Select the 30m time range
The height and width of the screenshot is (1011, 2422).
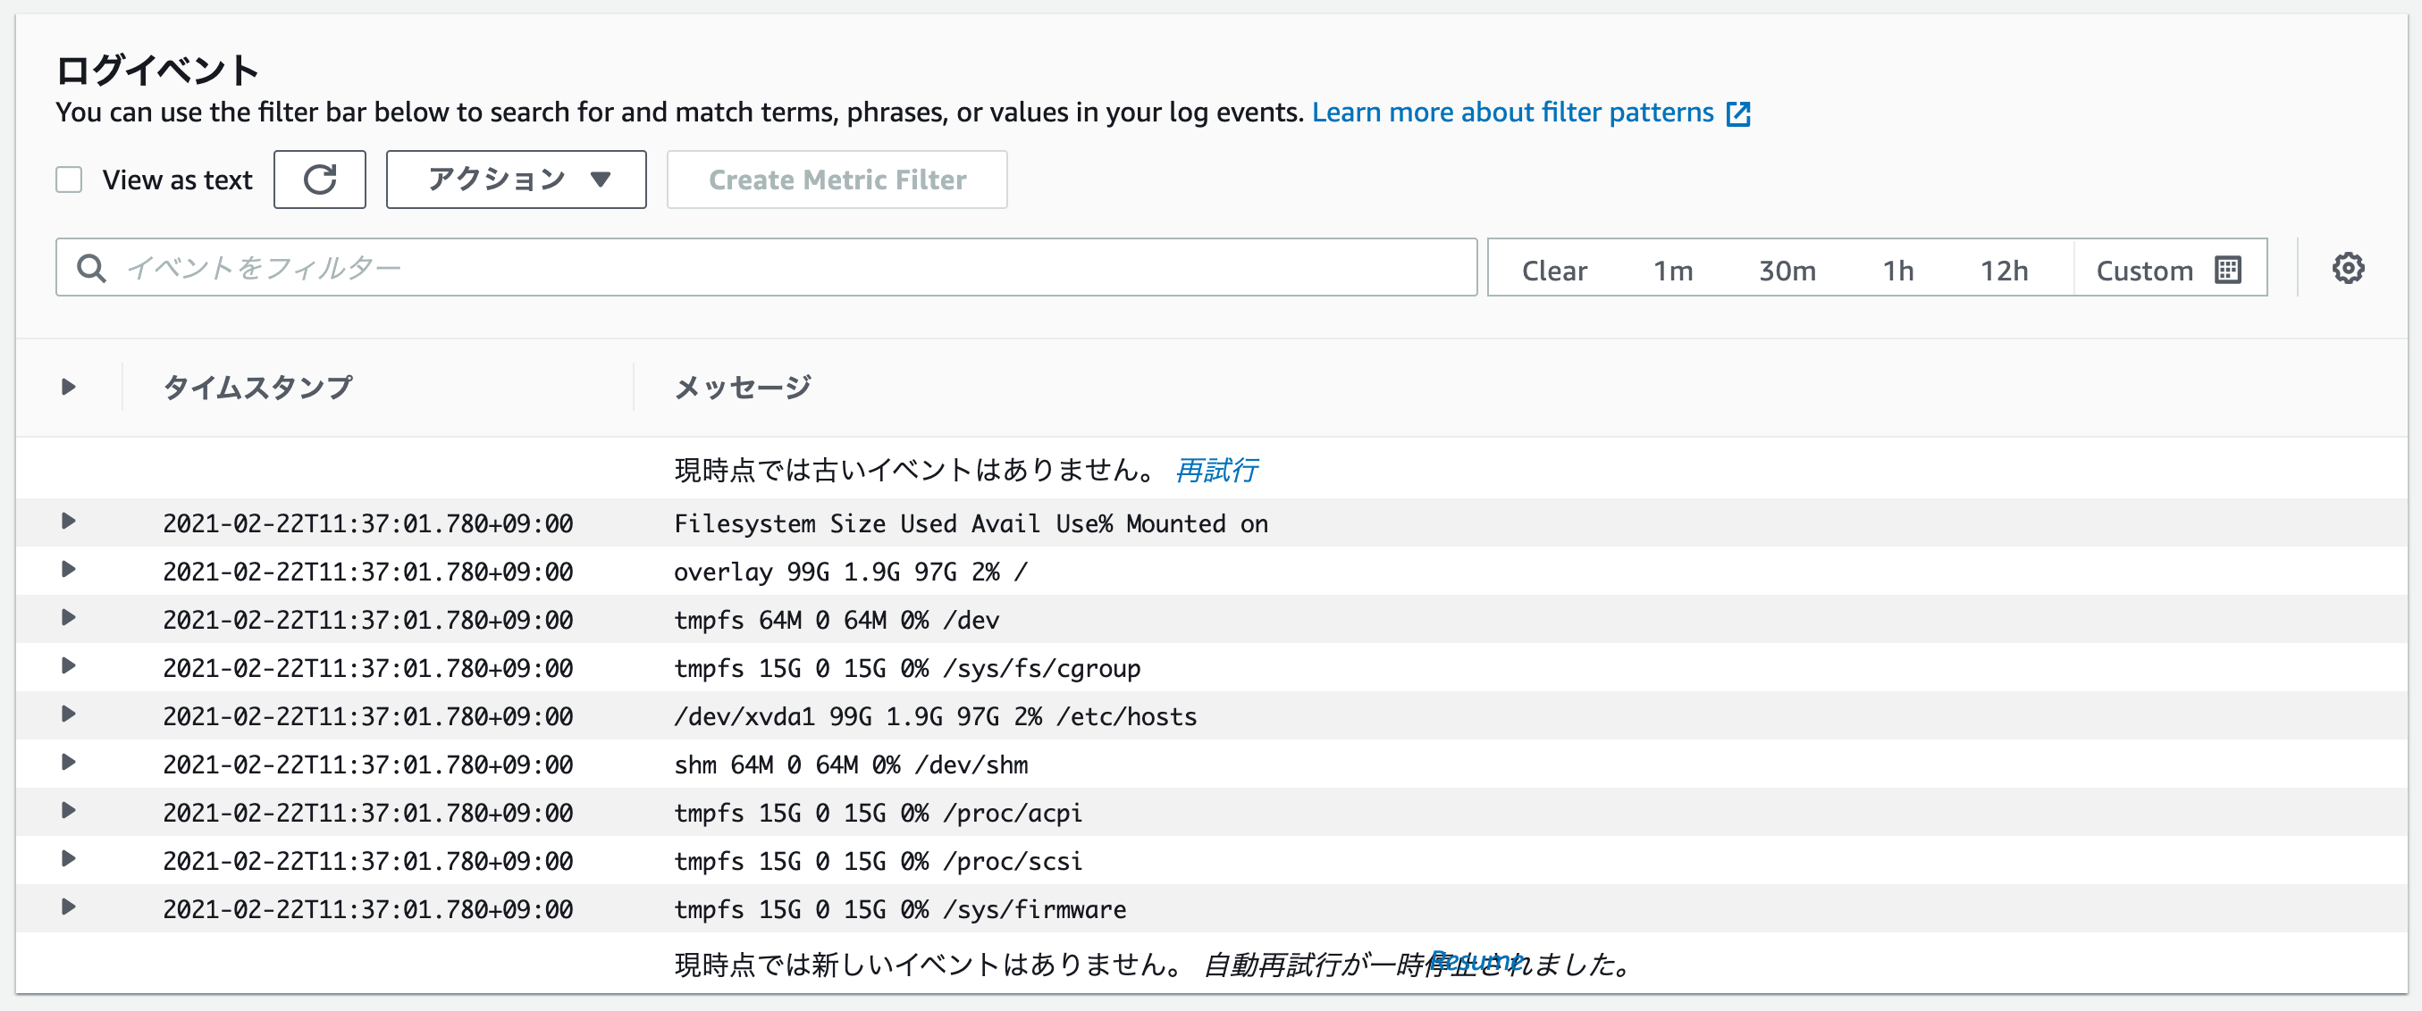point(1788,270)
